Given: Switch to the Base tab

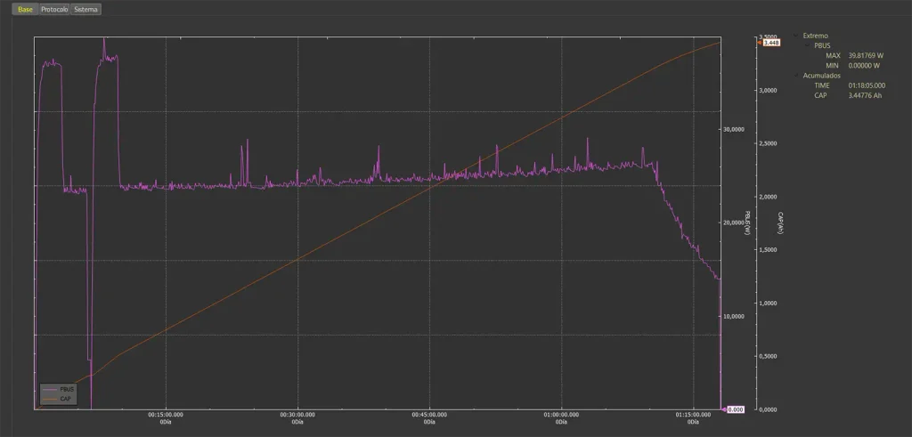Looking at the screenshot, I should click(x=25, y=9).
